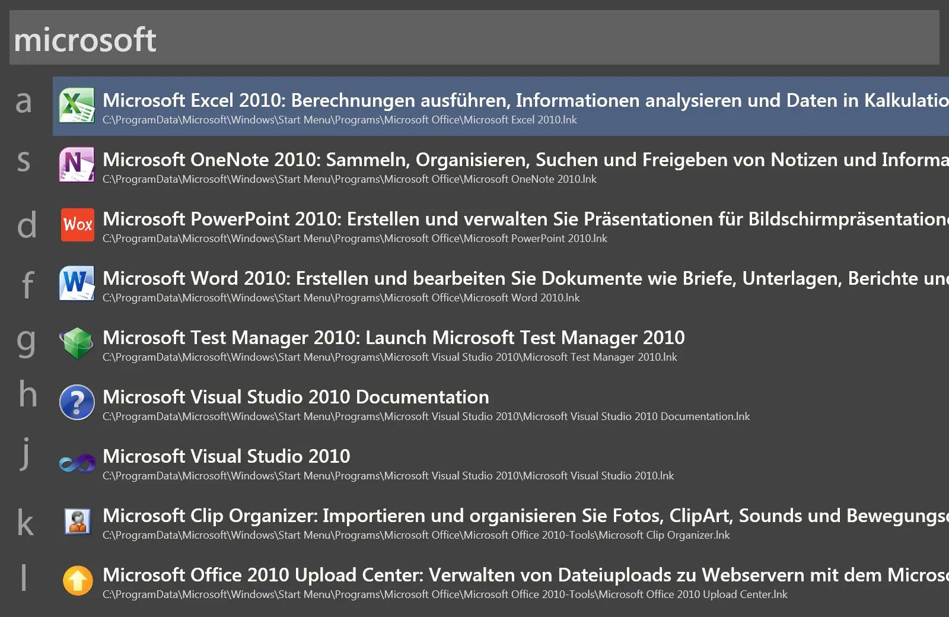
Task: Click the orange Upload Center arrow icon
Action: point(78,580)
